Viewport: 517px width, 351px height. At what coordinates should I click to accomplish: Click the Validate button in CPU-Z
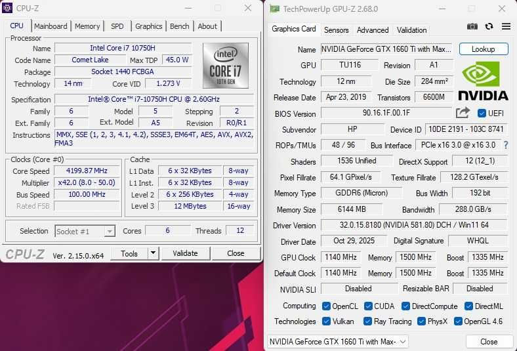tap(185, 253)
